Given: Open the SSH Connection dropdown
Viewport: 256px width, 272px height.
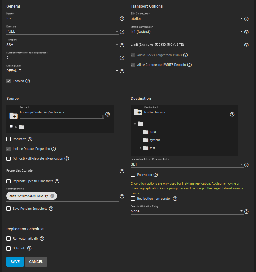Looking at the screenshot, I should (187, 19).
